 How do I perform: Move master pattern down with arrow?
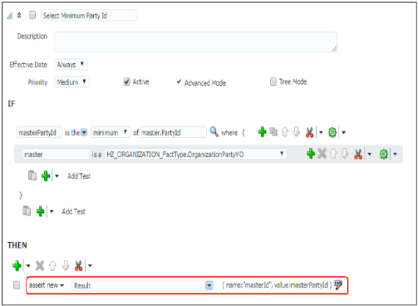coord(345,153)
